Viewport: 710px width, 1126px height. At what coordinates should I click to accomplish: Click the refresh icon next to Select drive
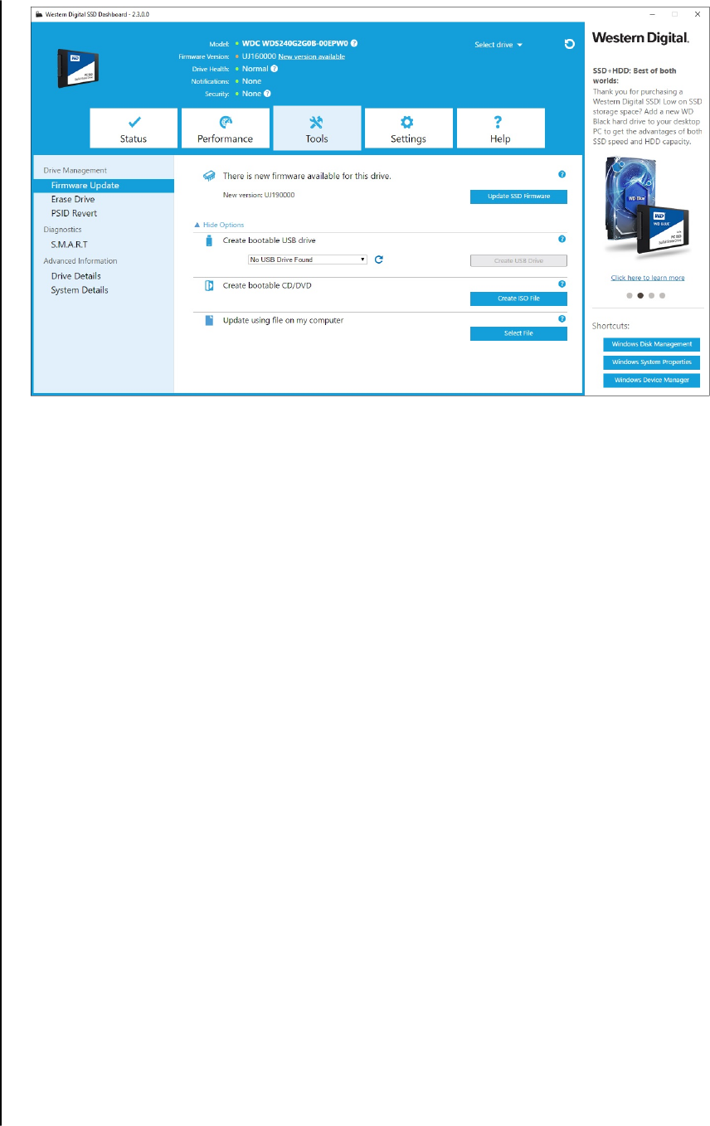tap(570, 44)
